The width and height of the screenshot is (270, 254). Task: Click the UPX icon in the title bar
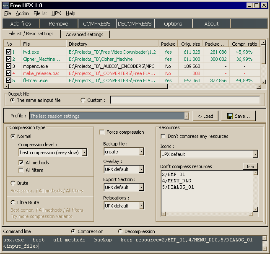pos(6,5)
